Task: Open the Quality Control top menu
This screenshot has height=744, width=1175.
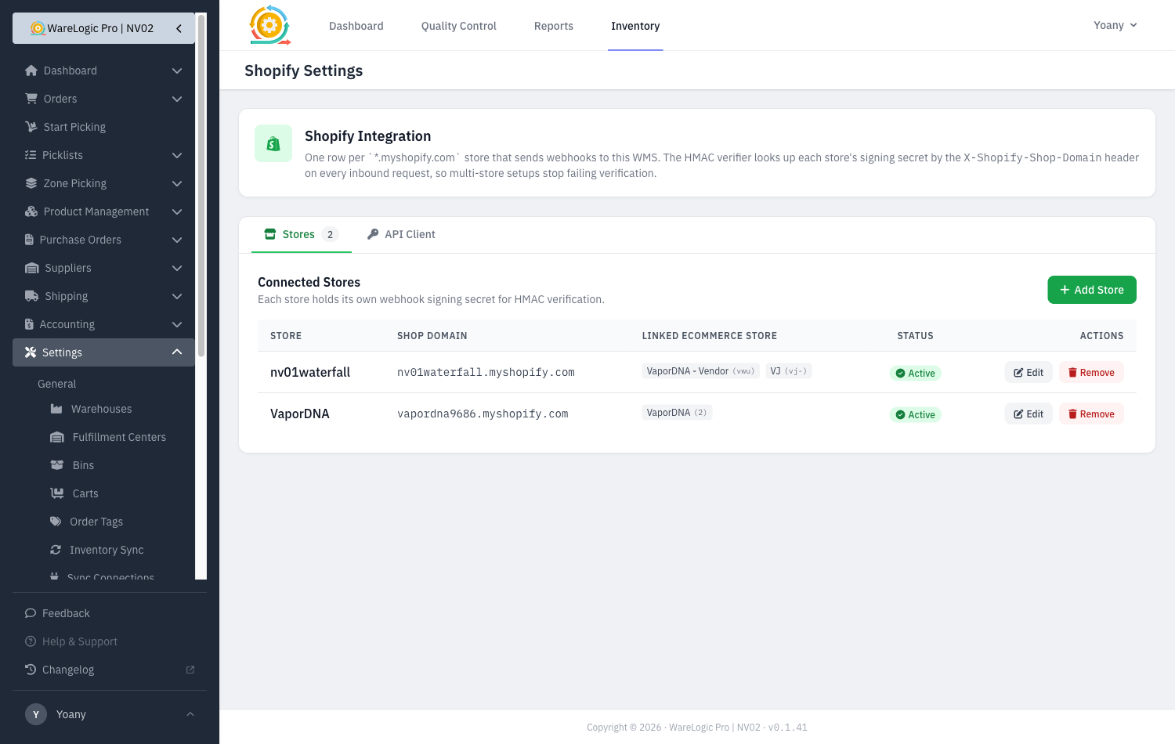Action: click(x=459, y=26)
